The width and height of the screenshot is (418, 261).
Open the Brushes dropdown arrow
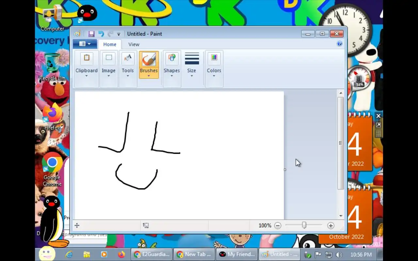pos(149,76)
